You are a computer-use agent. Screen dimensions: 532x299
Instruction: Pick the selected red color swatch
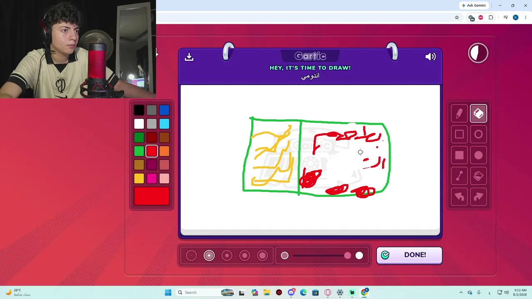pyautogui.click(x=152, y=151)
